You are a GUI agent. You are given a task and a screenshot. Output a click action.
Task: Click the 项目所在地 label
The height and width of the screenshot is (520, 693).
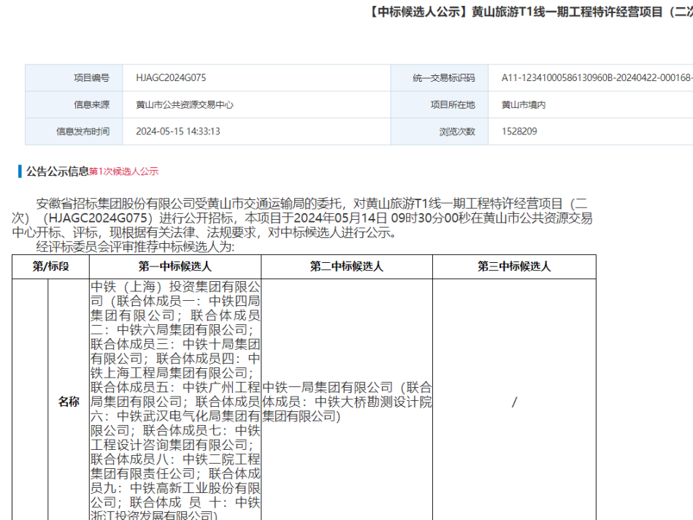(453, 104)
